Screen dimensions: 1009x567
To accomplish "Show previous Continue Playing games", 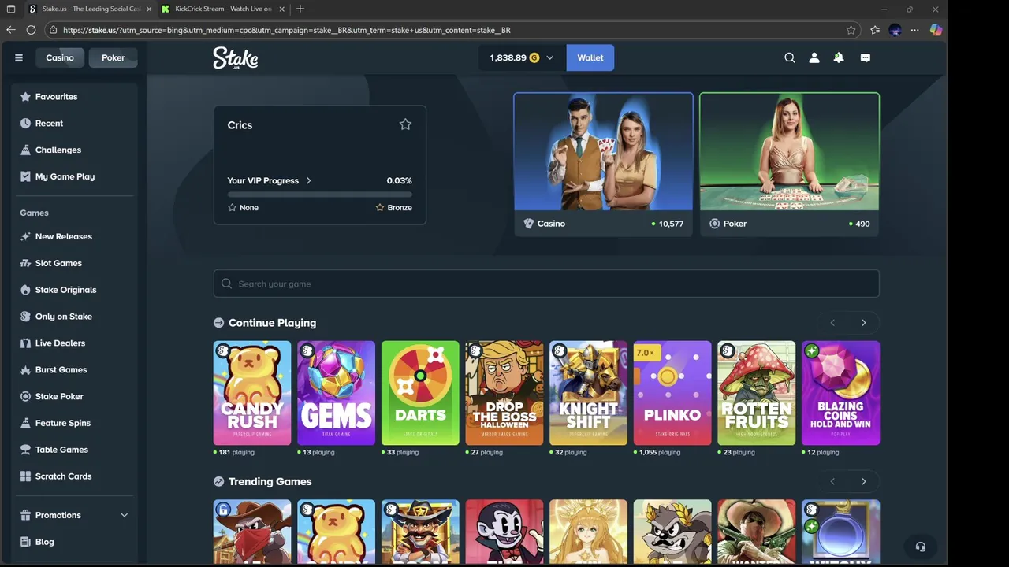I will pos(832,323).
